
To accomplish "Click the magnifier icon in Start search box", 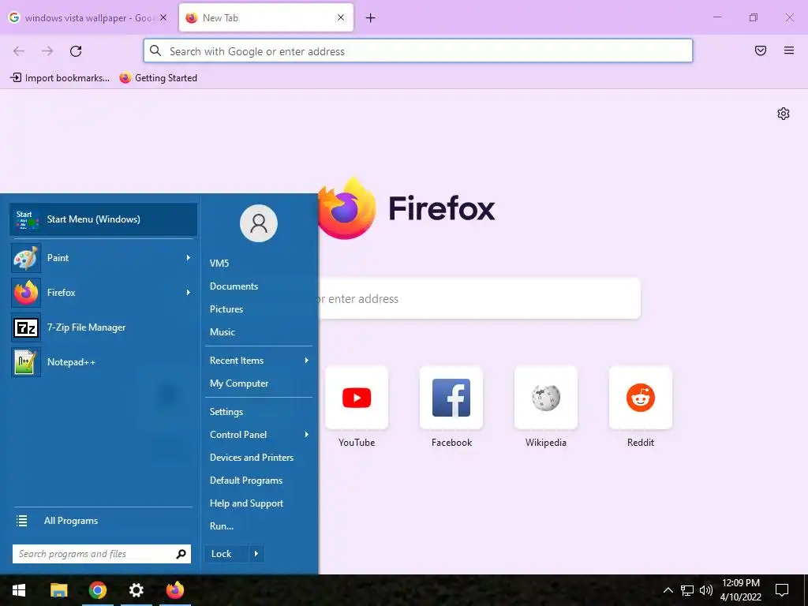I will click(x=181, y=554).
